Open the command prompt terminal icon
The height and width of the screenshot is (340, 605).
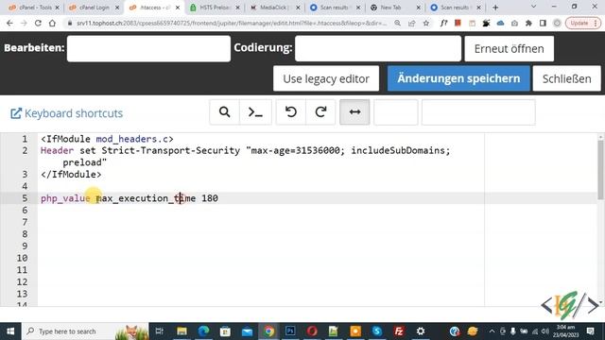coord(255,112)
